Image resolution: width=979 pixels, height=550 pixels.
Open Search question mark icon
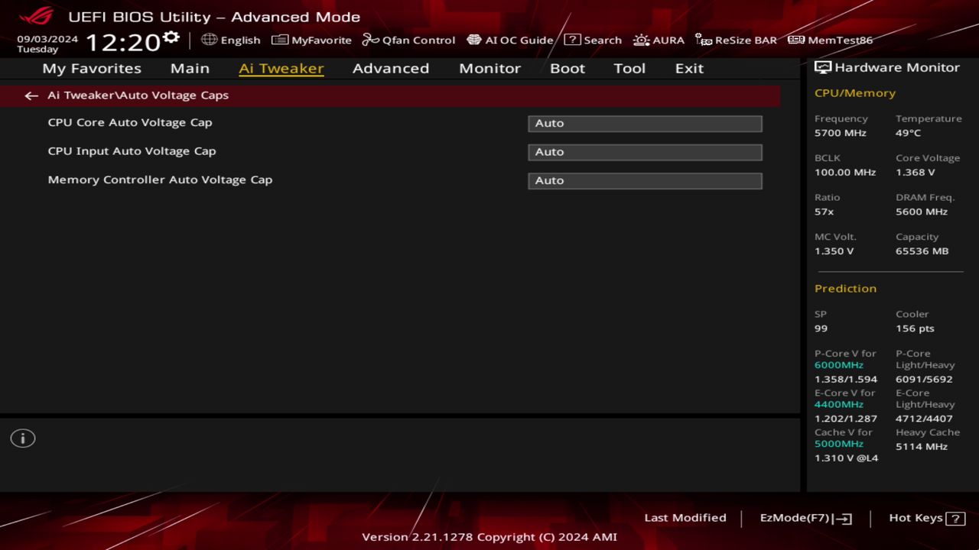pyautogui.click(x=572, y=40)
